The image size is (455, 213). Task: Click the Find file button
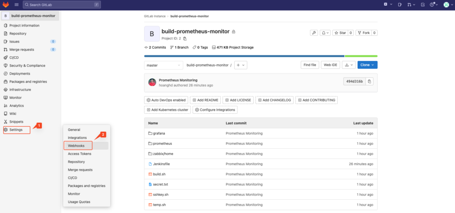point(310,65)
